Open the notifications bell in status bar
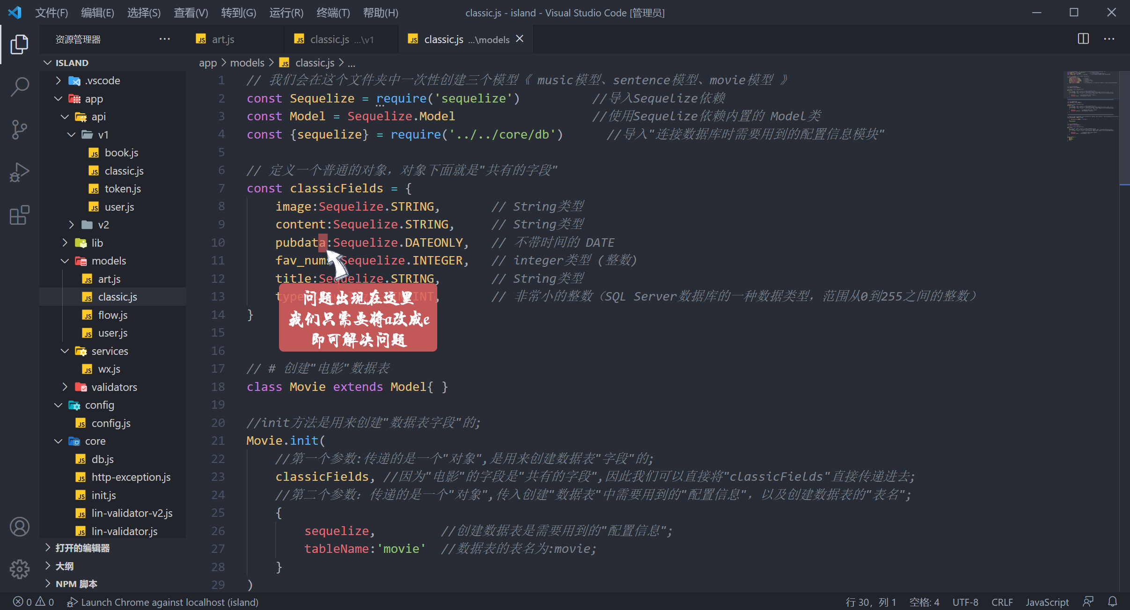 coord(1113,602)
